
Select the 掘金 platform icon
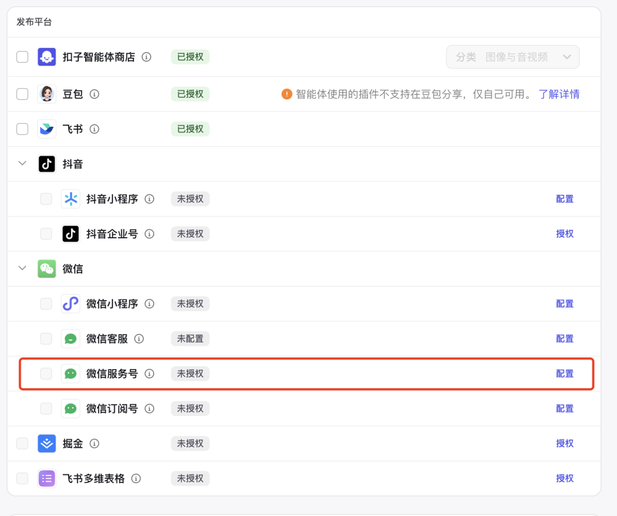[x=46, y=443]
